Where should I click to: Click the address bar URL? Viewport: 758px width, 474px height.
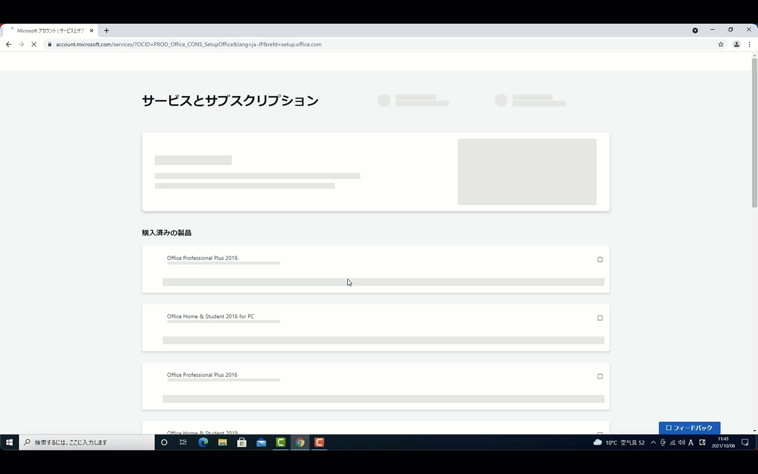pyautogui.click(x=189, y=44)
